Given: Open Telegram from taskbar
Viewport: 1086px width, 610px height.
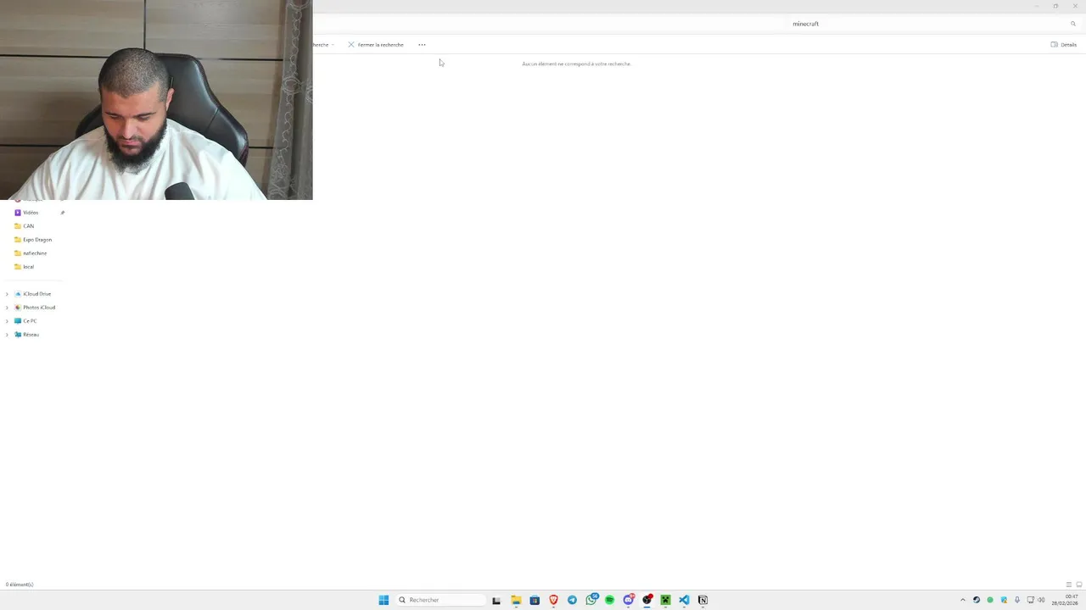Looking at the screenshot, I should (x=572, y=600).
